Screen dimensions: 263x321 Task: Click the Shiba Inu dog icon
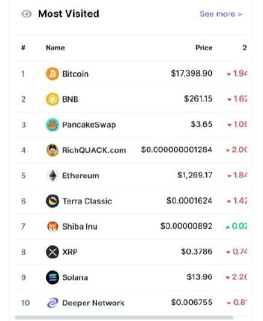[x=52, y=226]
